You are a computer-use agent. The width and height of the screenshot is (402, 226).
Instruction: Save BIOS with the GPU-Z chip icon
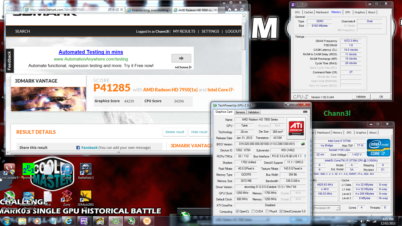tap(303, 144)
